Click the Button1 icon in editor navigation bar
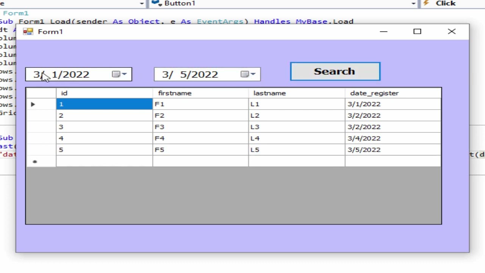 click(x=156, y=3)
